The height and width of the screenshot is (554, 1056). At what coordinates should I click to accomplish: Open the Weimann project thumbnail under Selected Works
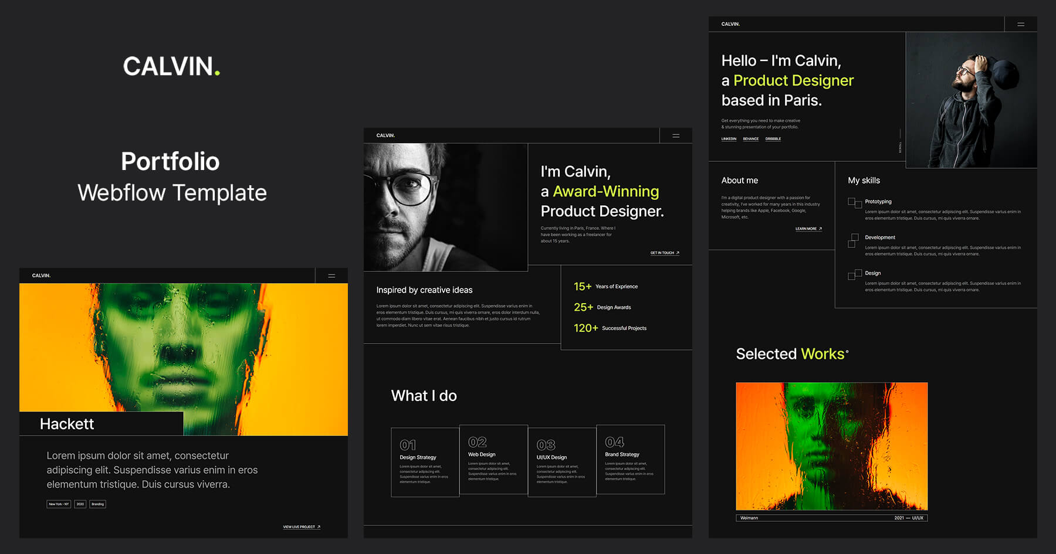(x=831, y=447)
